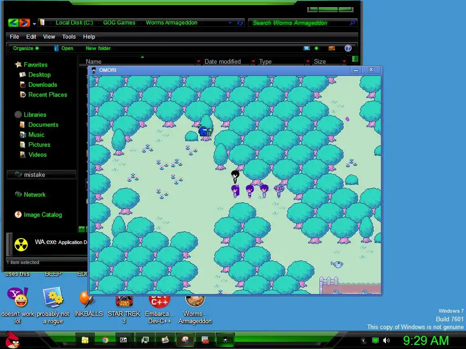Open the Help menu
The width and height of the screenshot is (466, 349).
[89, 36]
